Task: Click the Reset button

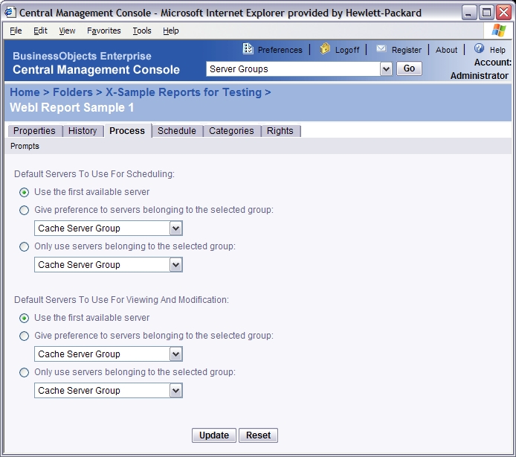Action: 258,435
